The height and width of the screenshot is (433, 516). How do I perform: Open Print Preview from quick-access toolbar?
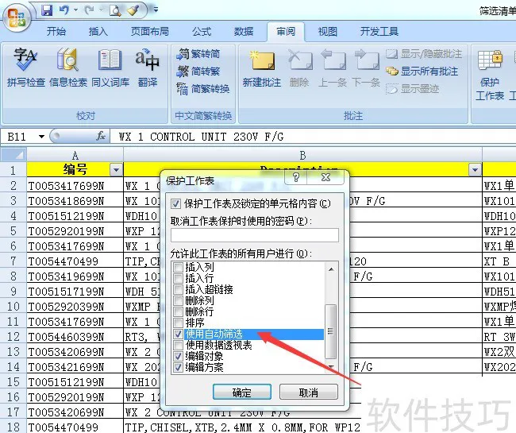(x=115, y=11)
